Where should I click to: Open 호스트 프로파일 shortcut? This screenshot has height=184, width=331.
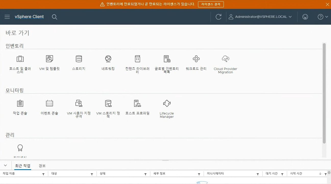pos(138,107)
